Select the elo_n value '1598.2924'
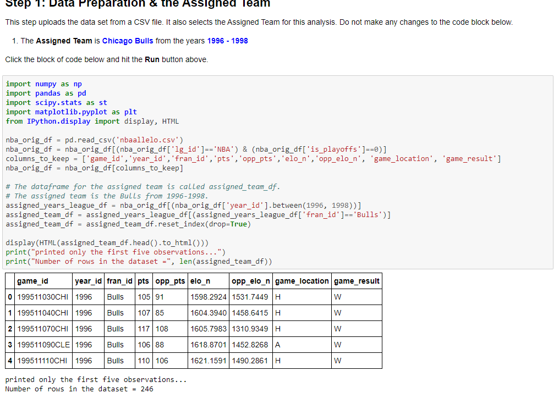The width and height of the screenshot is (559, 404). pos(209,297)
